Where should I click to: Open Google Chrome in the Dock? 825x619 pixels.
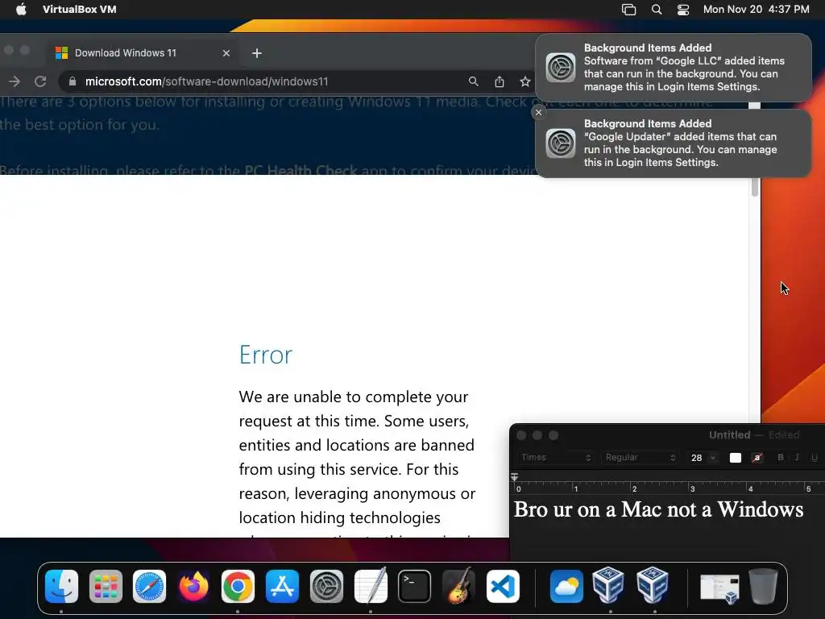pyautogui.click(x=238, y=587)
